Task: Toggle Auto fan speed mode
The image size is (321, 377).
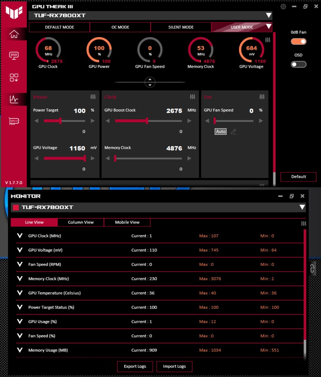Action: (x=221, y=132)
